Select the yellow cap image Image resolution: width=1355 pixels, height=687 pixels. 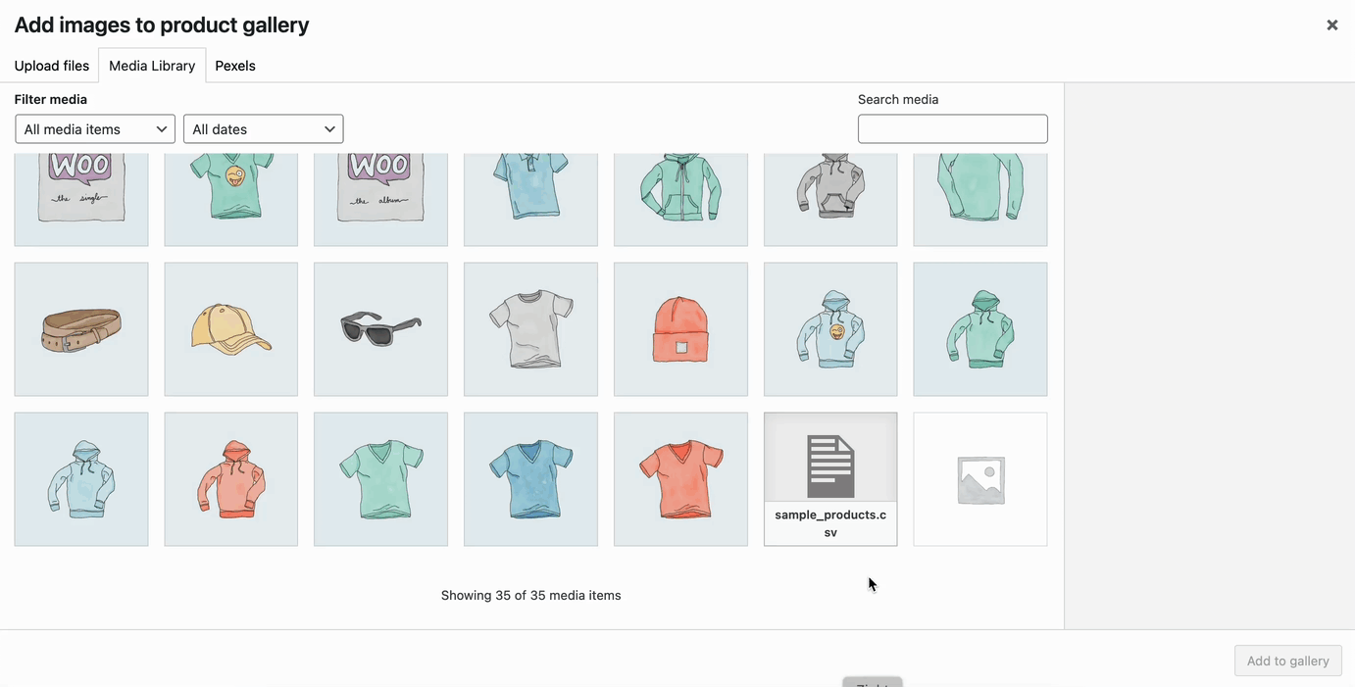click(230, 328)
